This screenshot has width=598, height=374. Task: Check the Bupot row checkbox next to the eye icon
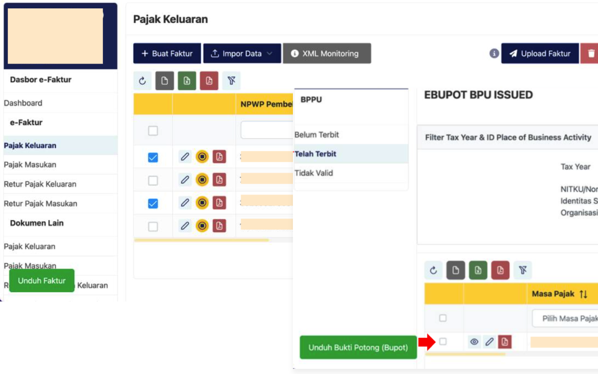click(443, 342)
